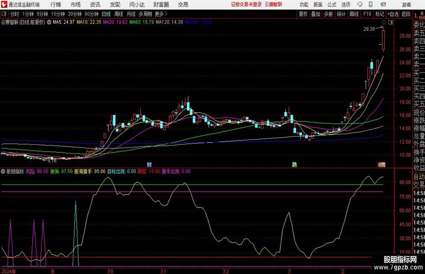Click the 跟踪: 10.00 indicator value
The image size is (425, 274).
coord(149,171)
